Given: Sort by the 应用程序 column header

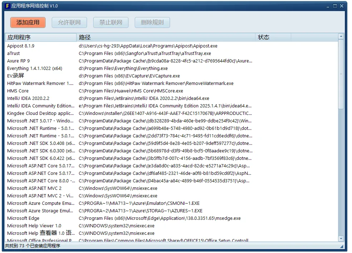Looking at the screenshot, I should [x=41, y=37].
